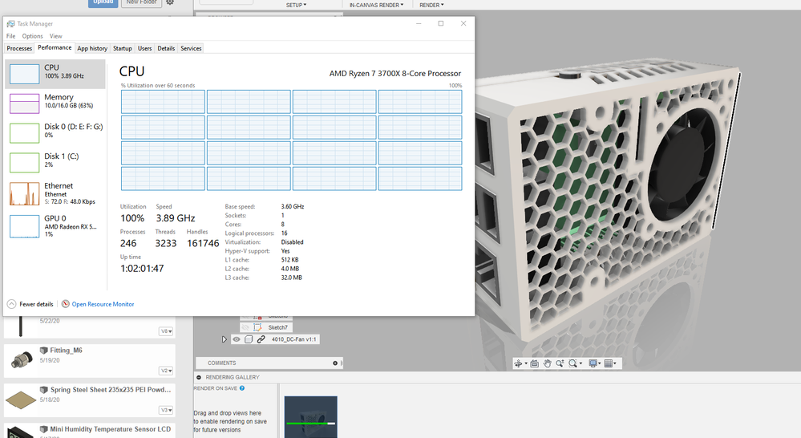Click the Open Resource Monitor link
The height and width of the screenshot is (438, 801).
[x=103, y=304]
